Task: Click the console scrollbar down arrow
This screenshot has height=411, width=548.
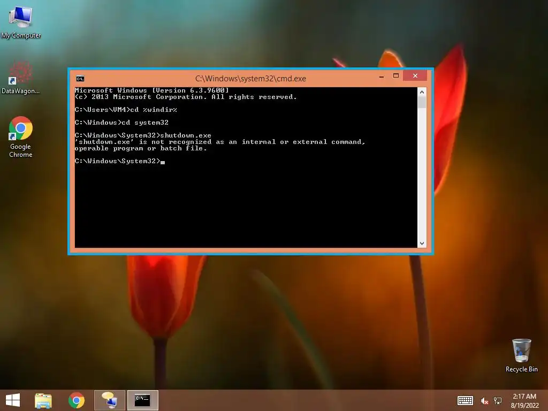Action: click(x=422, y=243)
